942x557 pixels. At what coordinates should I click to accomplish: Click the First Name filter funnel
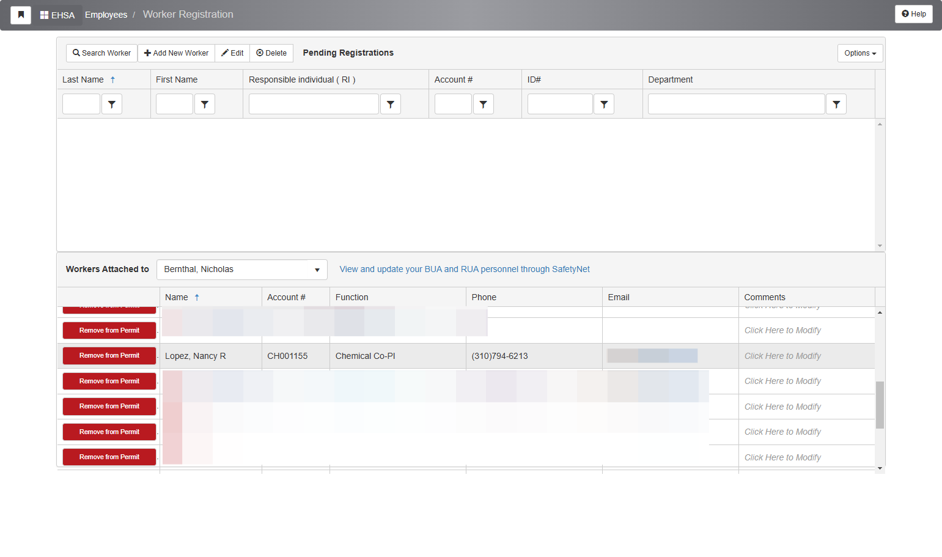click(205, 104)
